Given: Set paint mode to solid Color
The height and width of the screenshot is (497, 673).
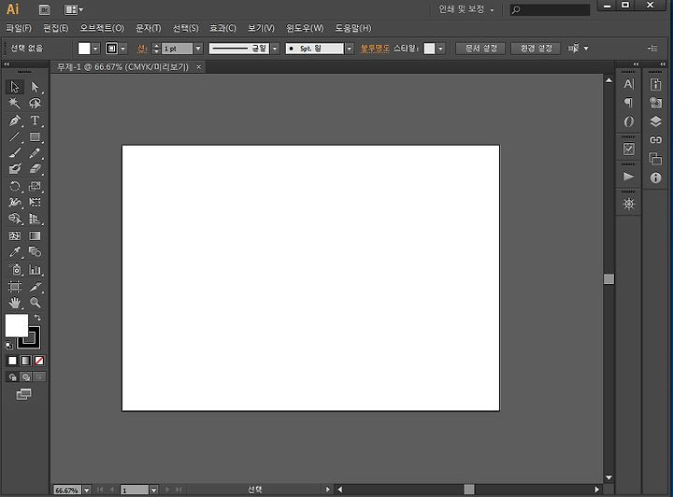Looking at the screenshot, I should 12,361.
